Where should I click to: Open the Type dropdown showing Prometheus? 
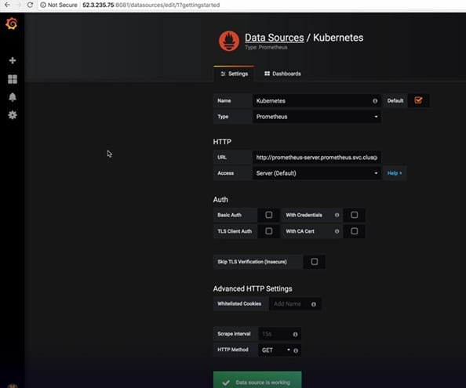point(316,117)
